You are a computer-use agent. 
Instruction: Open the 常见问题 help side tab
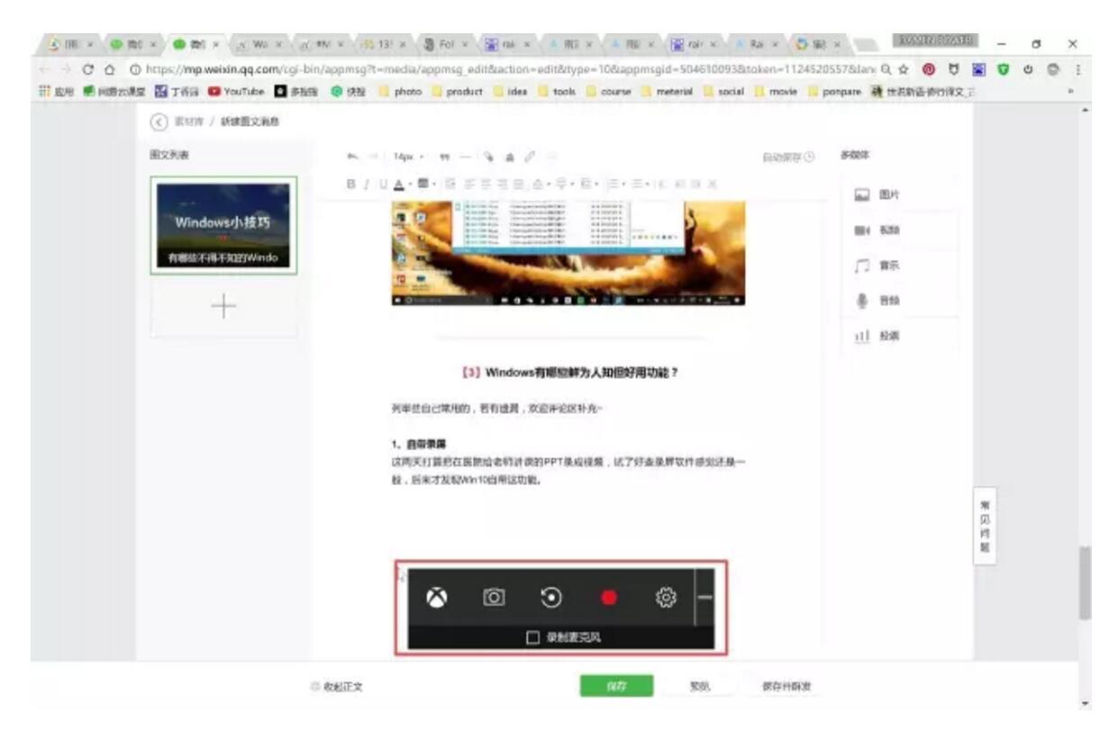[985, 527]
